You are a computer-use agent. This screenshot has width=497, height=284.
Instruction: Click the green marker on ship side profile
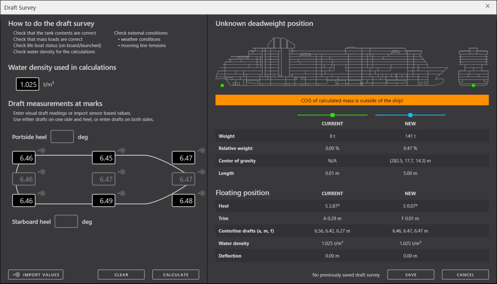point(222,85)
